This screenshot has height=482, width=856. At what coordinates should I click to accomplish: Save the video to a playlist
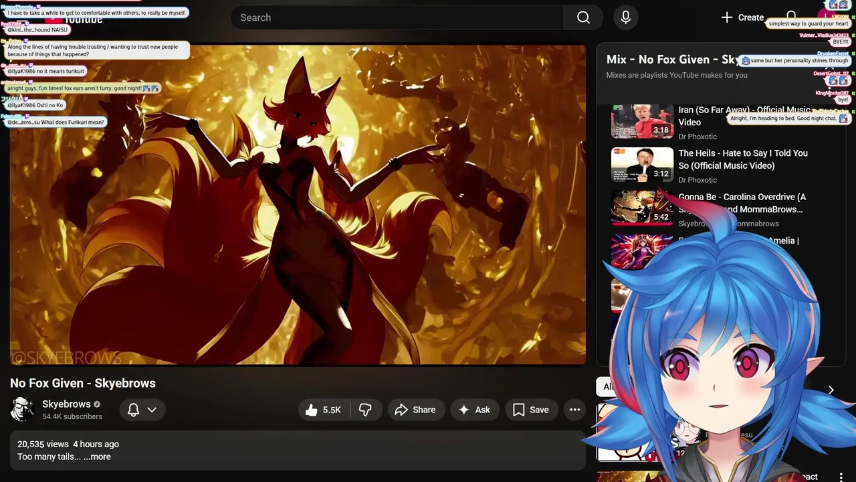531,410
